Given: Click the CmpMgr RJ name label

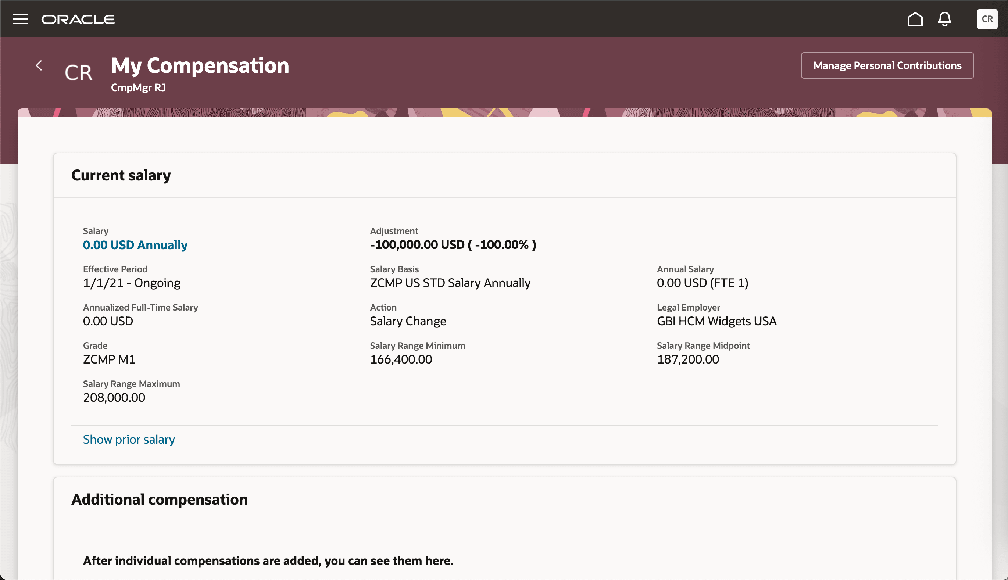Looking at the screenshot, I should click(138, 87).
